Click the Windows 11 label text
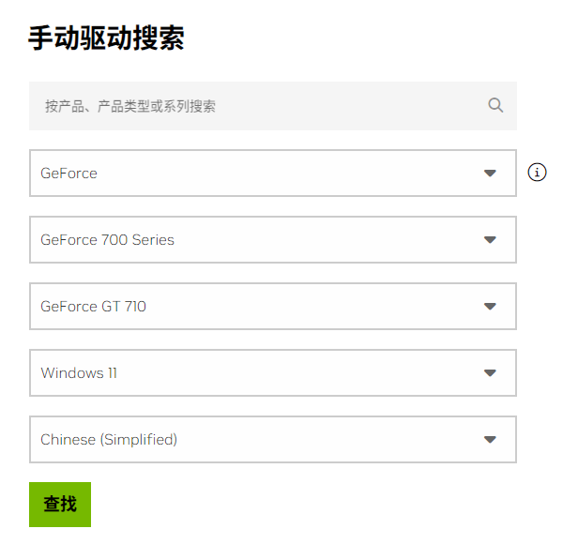 pos(79,373)
